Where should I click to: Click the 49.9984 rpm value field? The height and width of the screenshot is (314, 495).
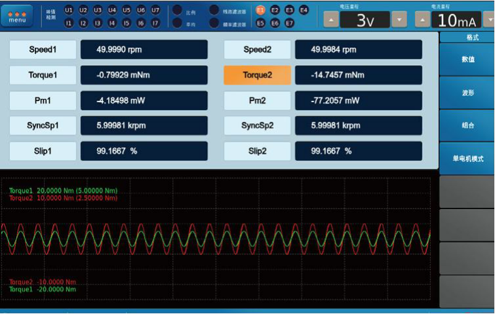[359, 50]
